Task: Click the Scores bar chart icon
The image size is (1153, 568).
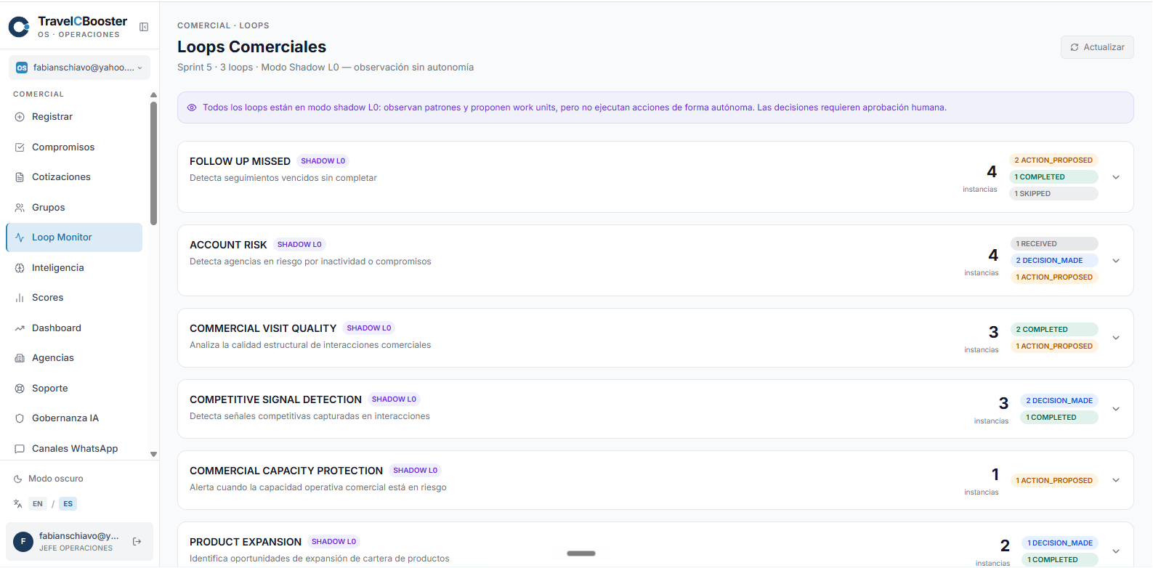Action: click(20, 298)
